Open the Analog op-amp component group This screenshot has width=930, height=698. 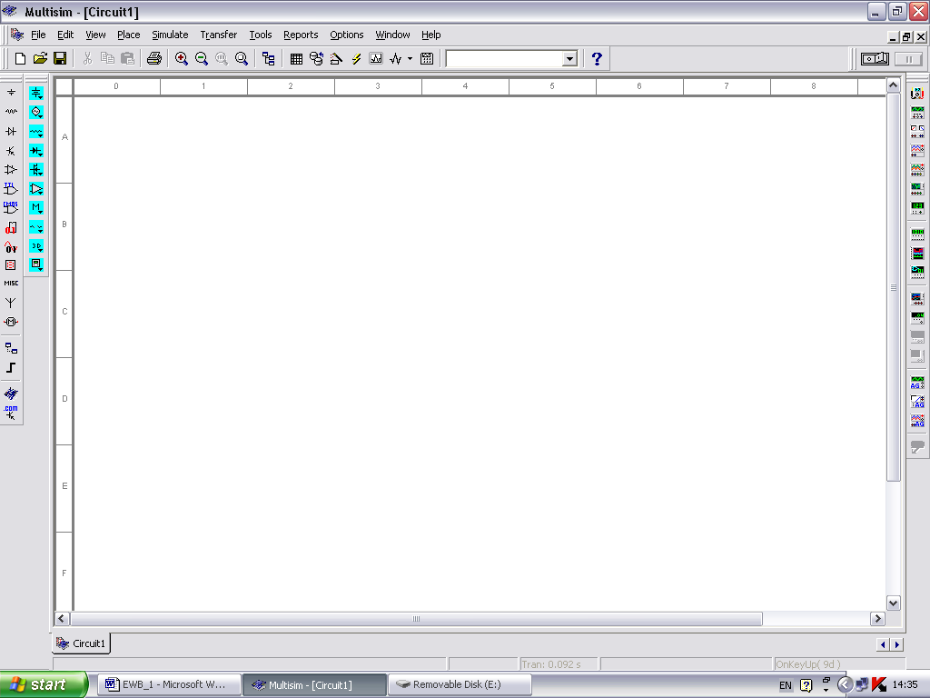tap(11, 170)
